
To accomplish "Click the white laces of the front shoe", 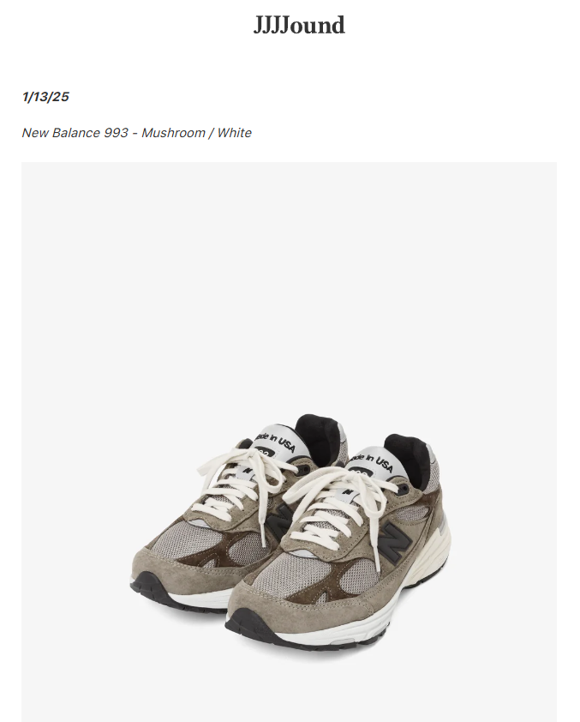I will click(x=340, y=507).
